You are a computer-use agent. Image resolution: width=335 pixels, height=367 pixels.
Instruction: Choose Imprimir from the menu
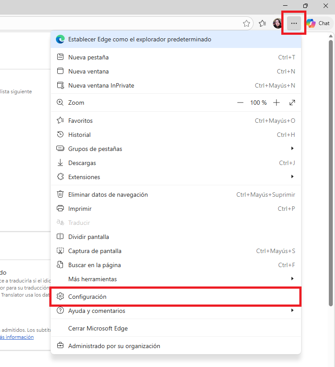(x=176, y=209)
